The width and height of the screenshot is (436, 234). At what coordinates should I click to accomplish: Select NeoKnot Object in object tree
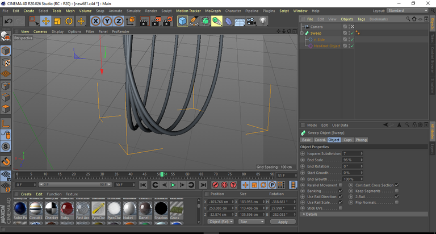[x=327, y=46]
